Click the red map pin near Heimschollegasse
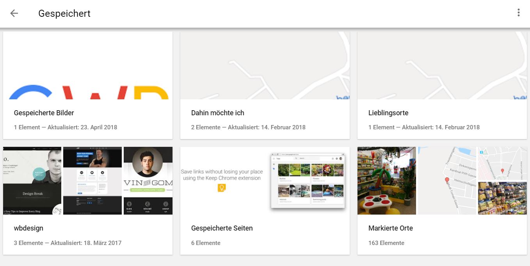Viewport: 530px width, 266px height. 447,180
